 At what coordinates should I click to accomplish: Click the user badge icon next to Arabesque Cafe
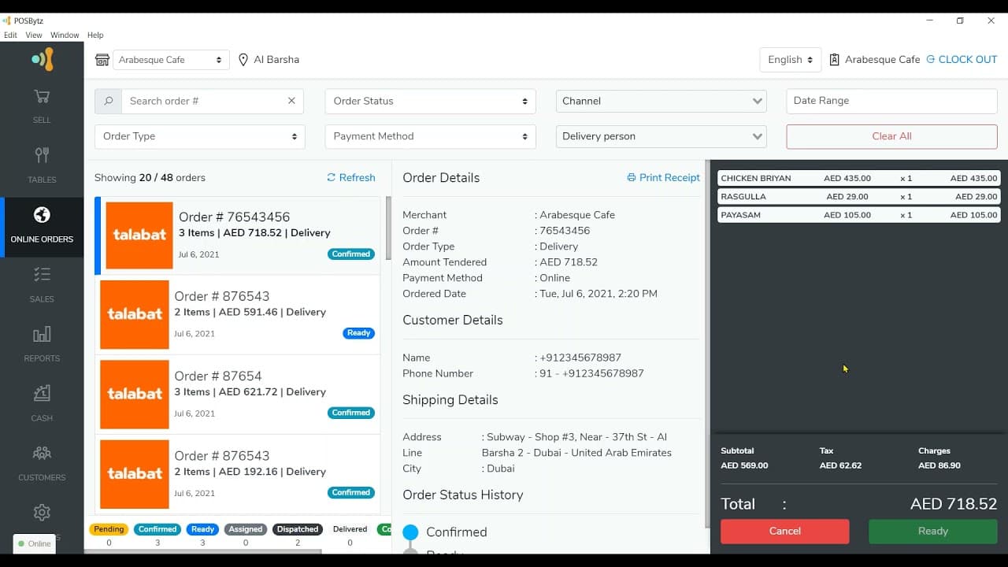pyautogui.click(x=835, y=60)
